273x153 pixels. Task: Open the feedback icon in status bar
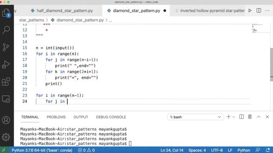click(x=258, y=150)
